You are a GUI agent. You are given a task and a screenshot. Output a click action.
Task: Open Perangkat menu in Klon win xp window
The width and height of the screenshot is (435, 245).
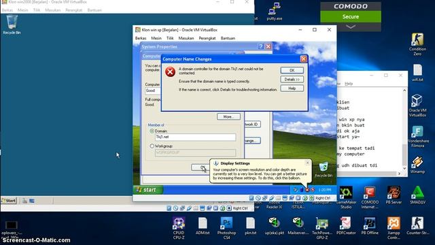pos(207,38)
